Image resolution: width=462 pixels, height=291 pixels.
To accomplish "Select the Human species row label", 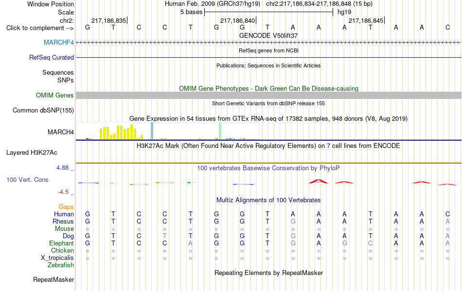I will (x=64, y=214).
